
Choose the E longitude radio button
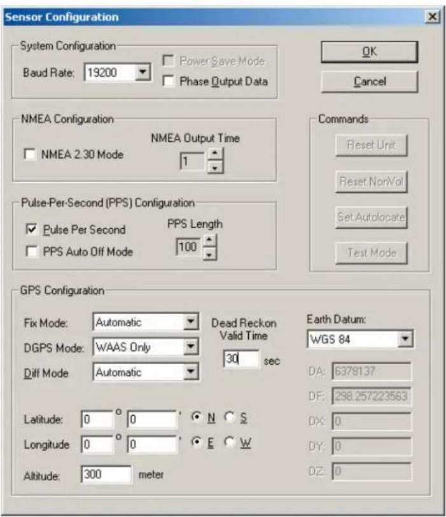pyautogui.click(x=197, y=442)
